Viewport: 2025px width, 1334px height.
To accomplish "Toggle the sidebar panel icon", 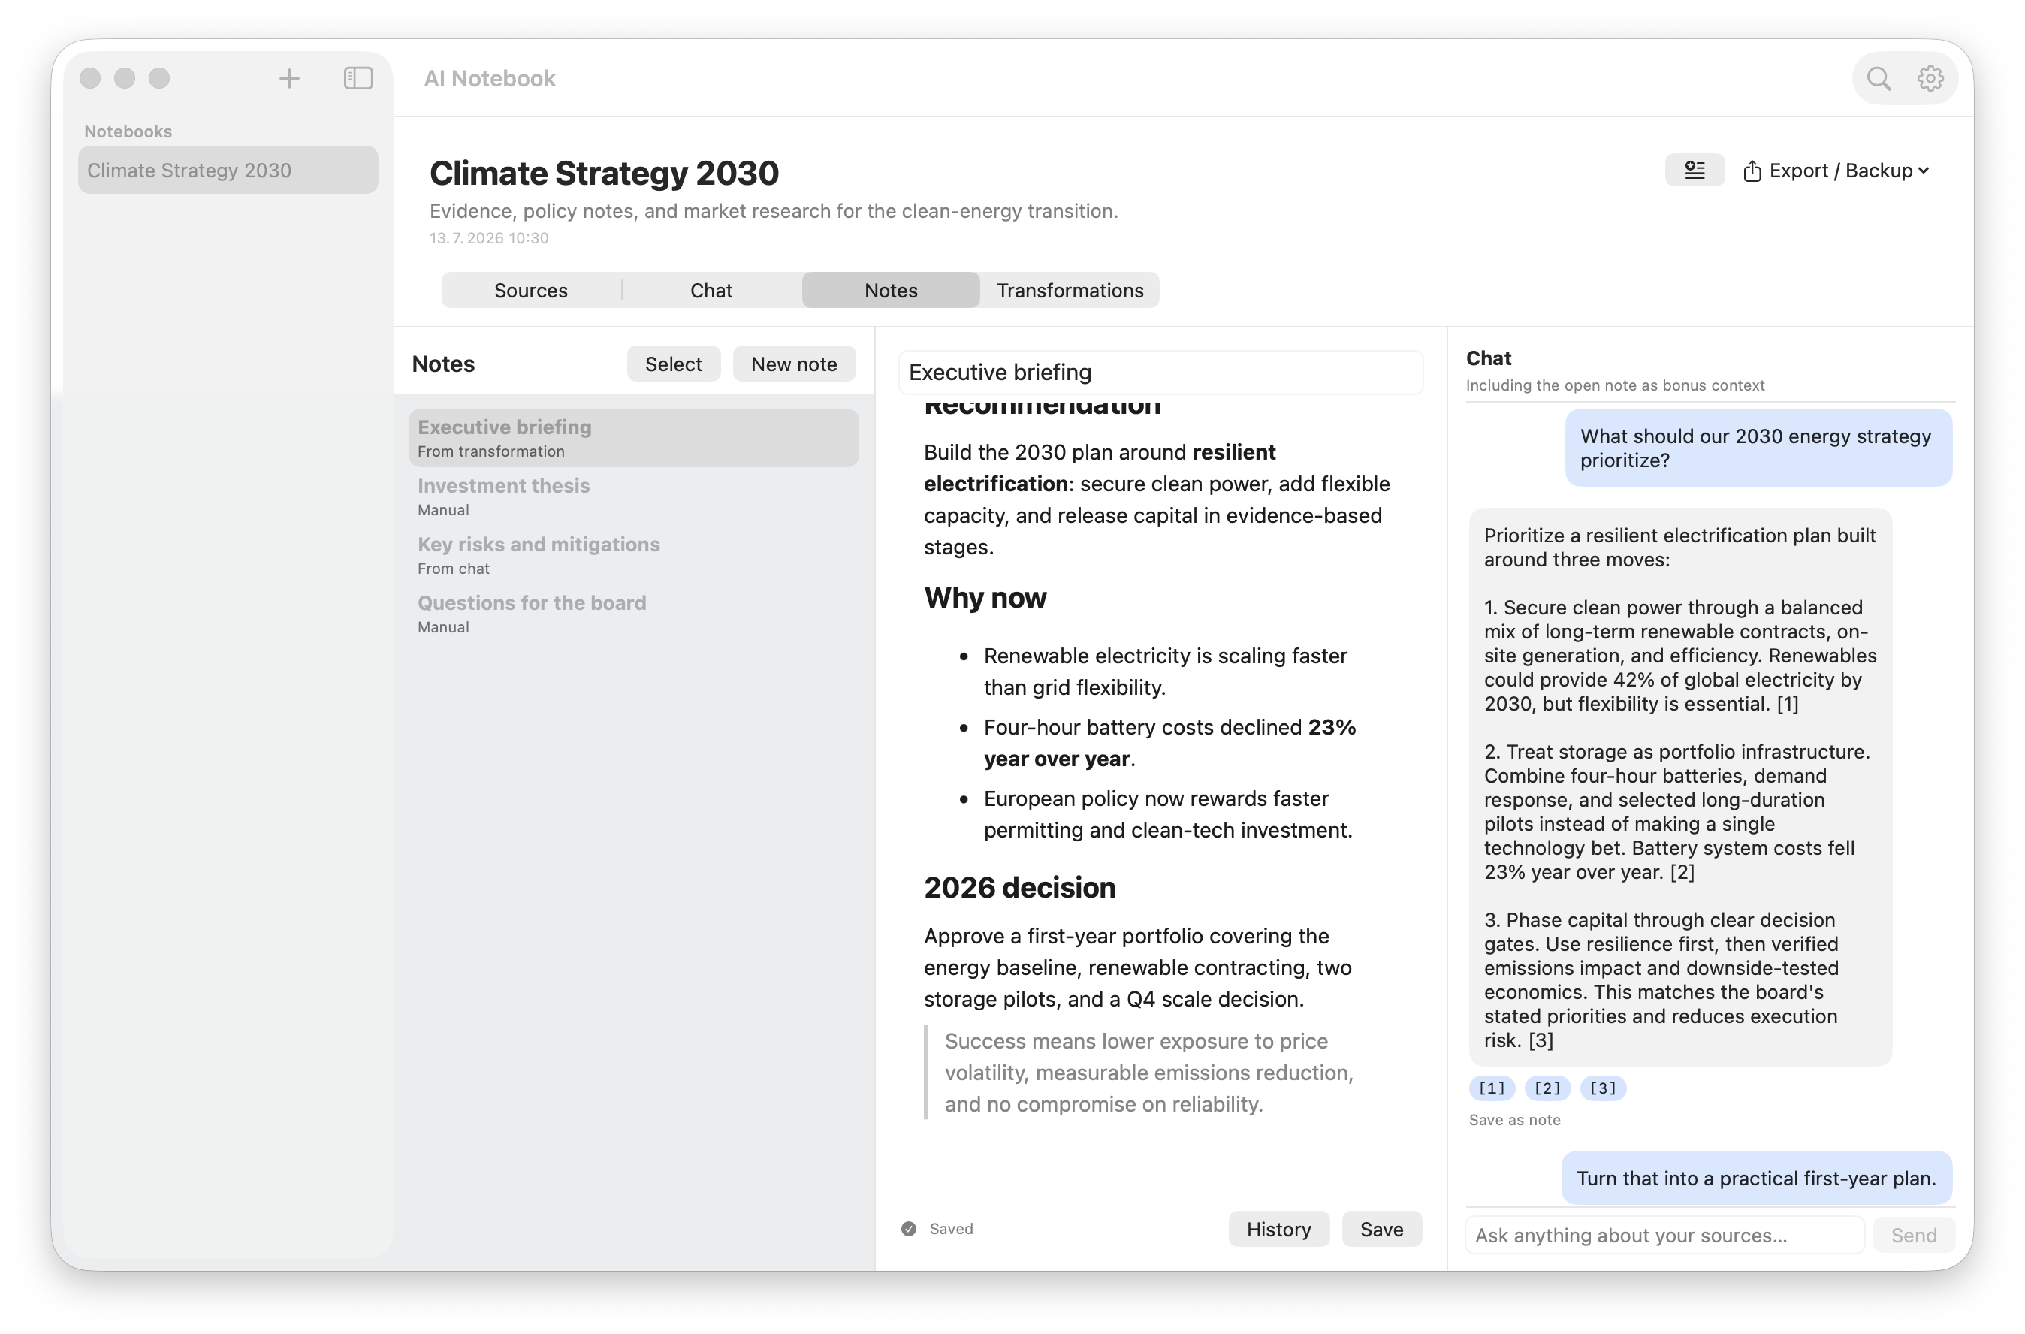I will [358, 78].
